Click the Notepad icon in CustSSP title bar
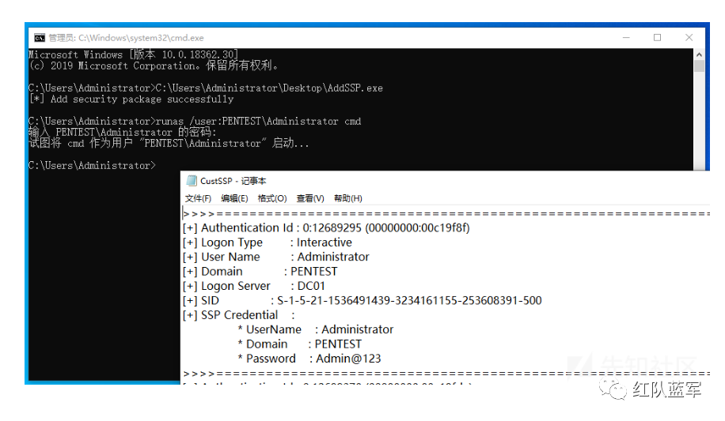 click(x=191, y=181)
